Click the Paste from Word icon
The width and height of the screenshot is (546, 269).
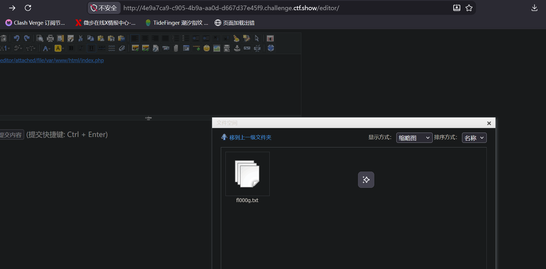tap(121, 38)
